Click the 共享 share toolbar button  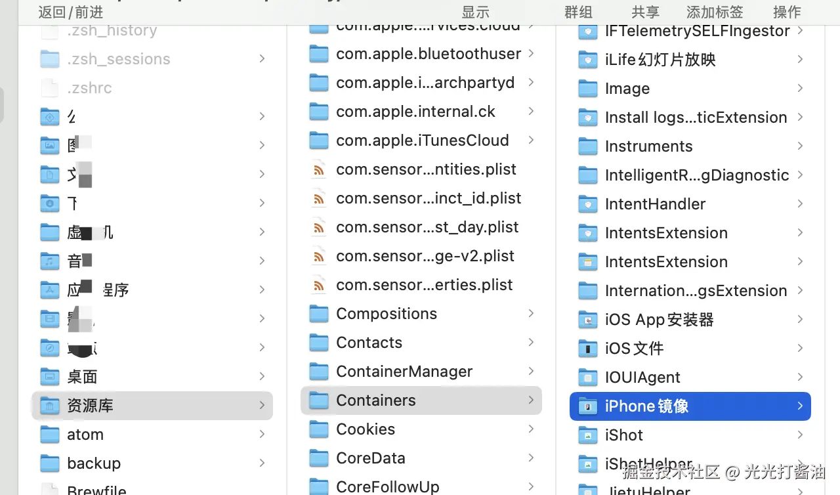point(645,12)
